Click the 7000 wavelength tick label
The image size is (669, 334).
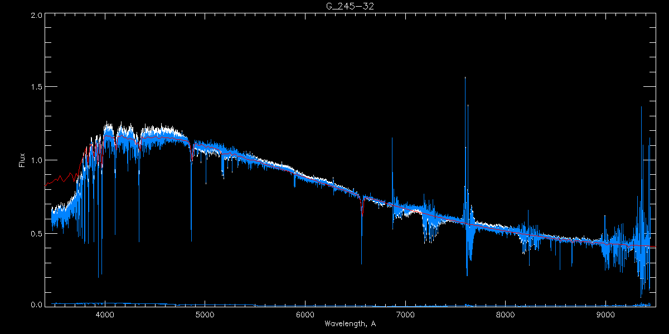click(x=405, y=314)
